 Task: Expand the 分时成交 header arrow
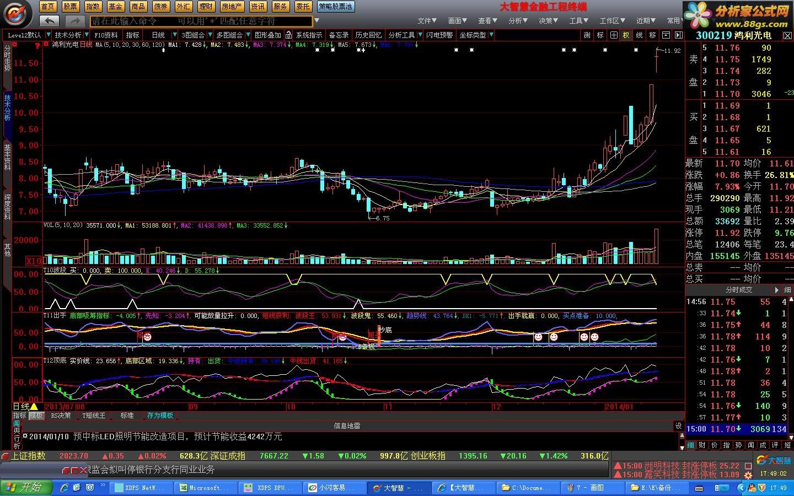tap(776, 290)
